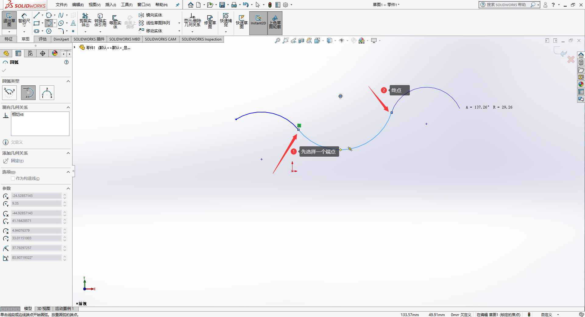Click the Appearances color ball tab in manager
Image resolution: width=585 pixels, height=317 pixels.
tap(55, 53)
